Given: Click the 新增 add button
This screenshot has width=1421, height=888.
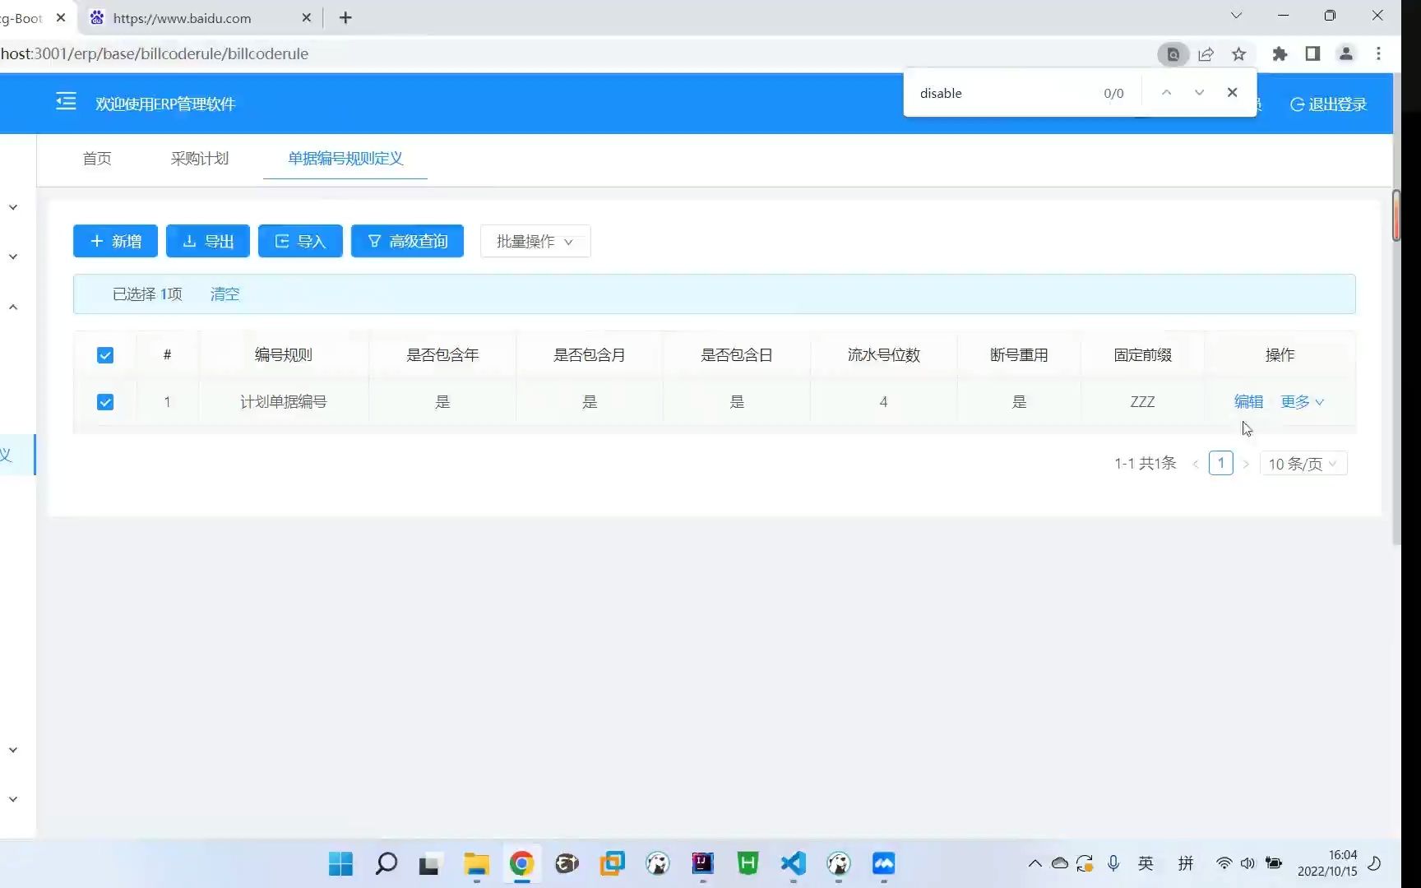Looking at the screenshot, I should click(x=115, y=241).
